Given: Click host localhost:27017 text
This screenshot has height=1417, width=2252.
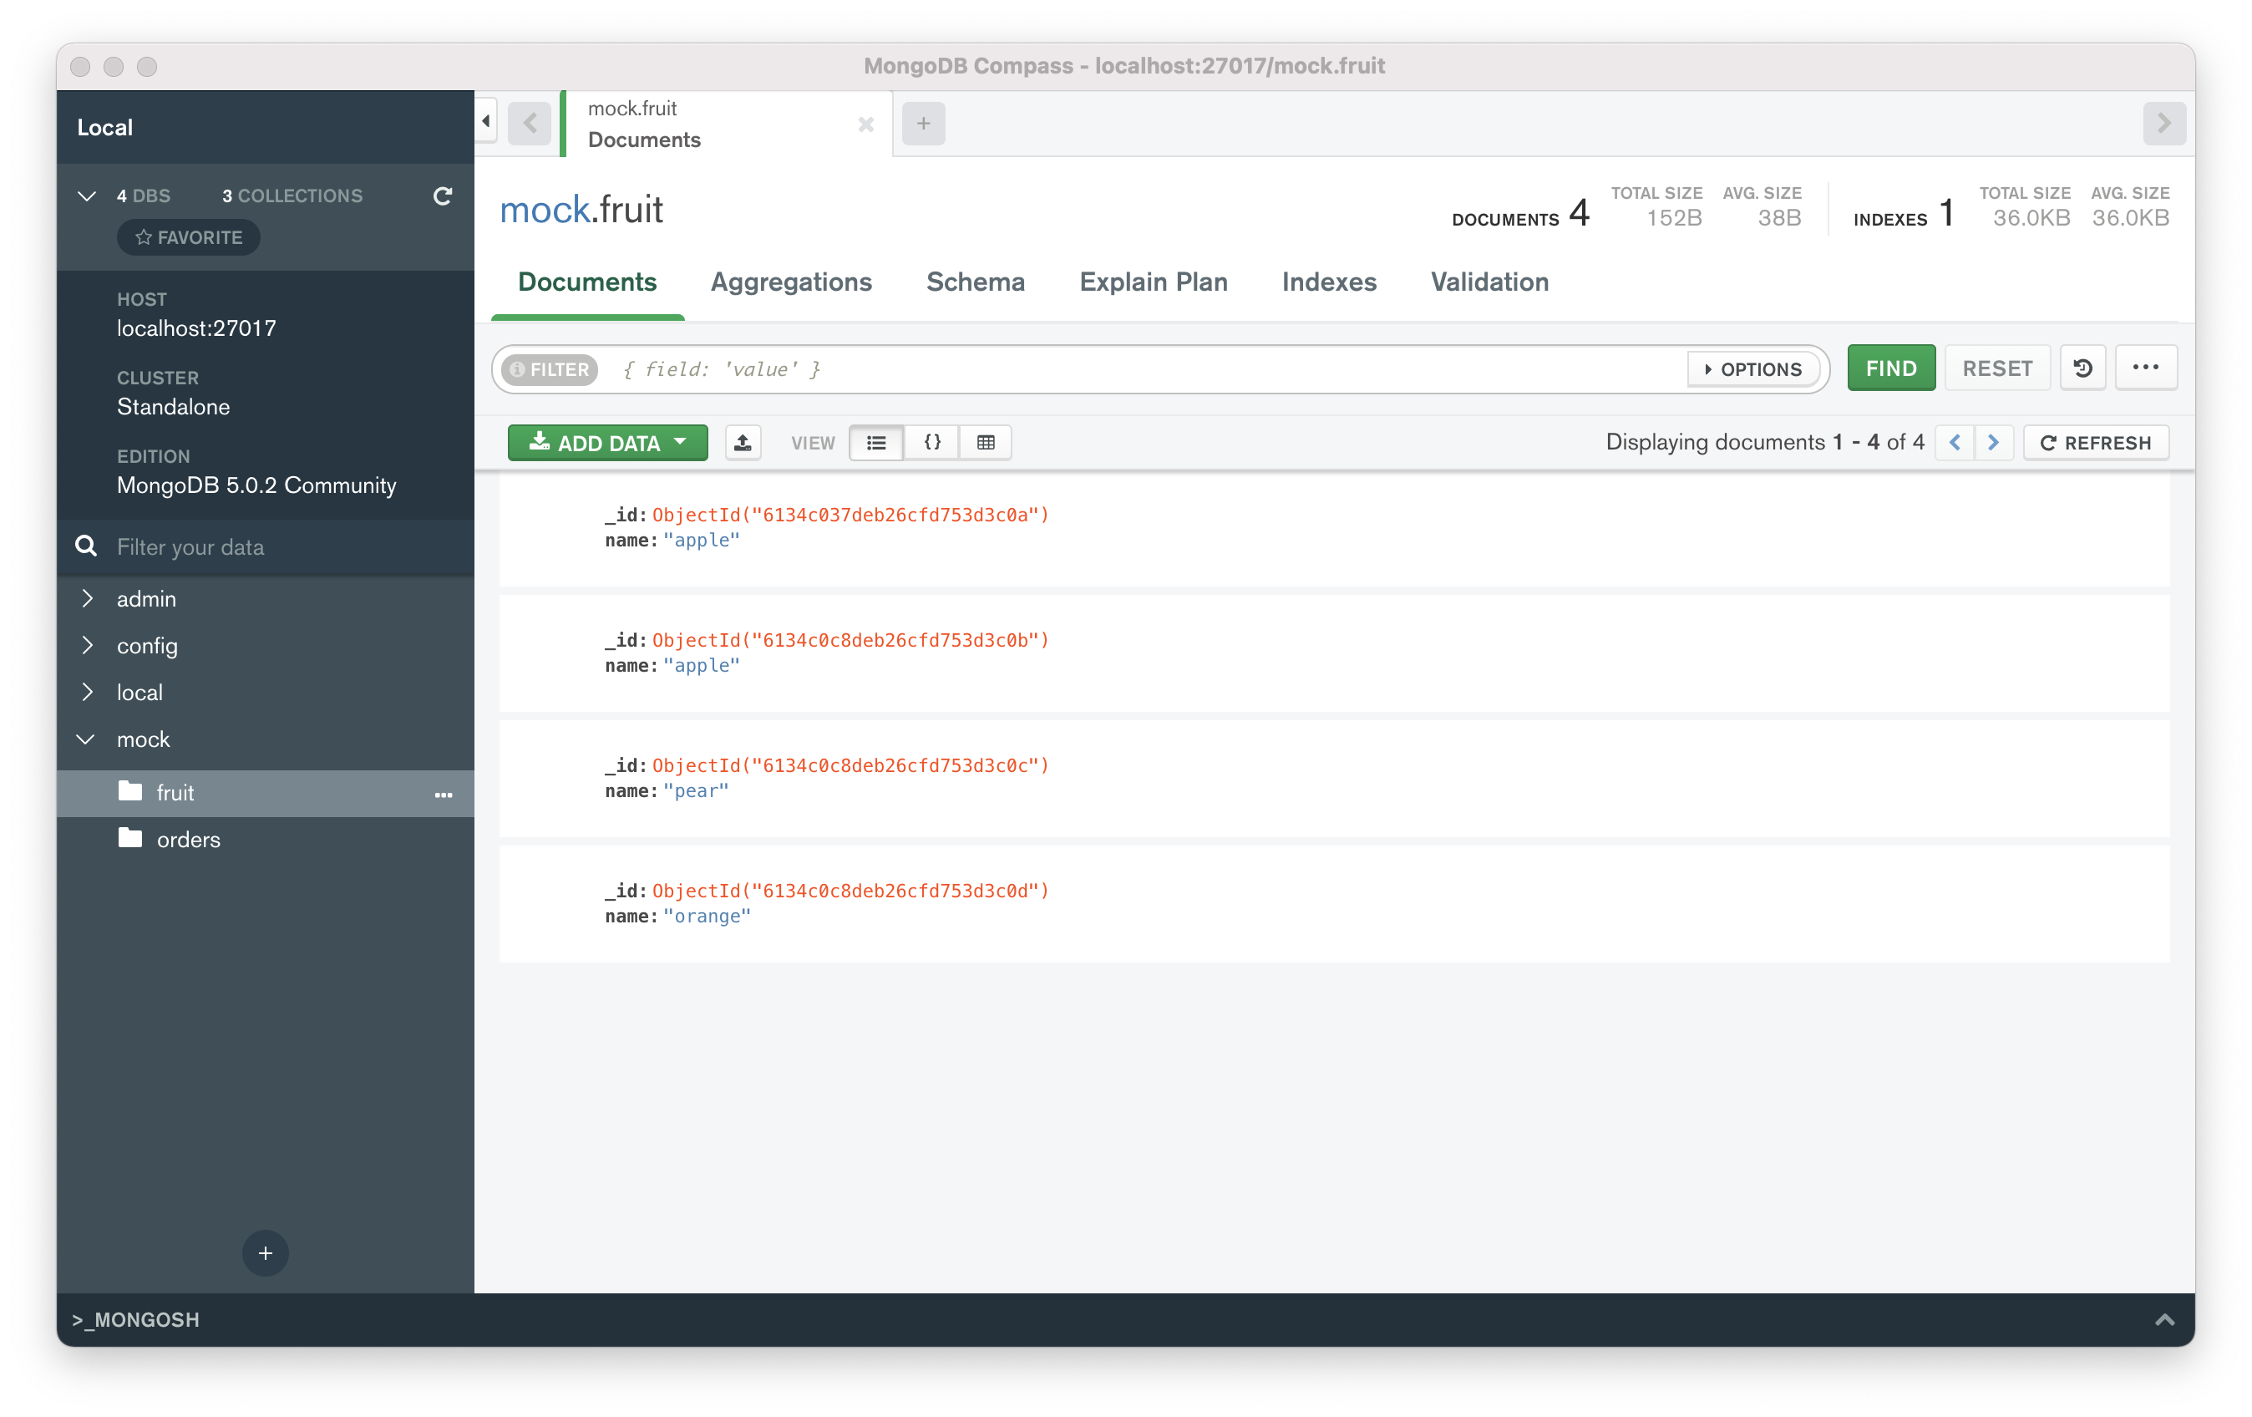Looking at the screenshot, I should [196, 328].
